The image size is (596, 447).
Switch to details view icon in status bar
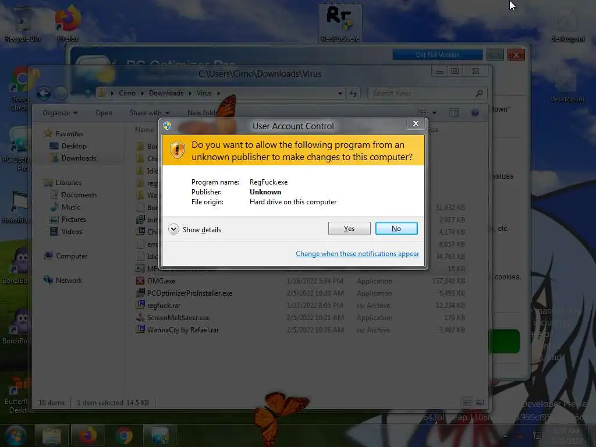[x=467, y=402]
